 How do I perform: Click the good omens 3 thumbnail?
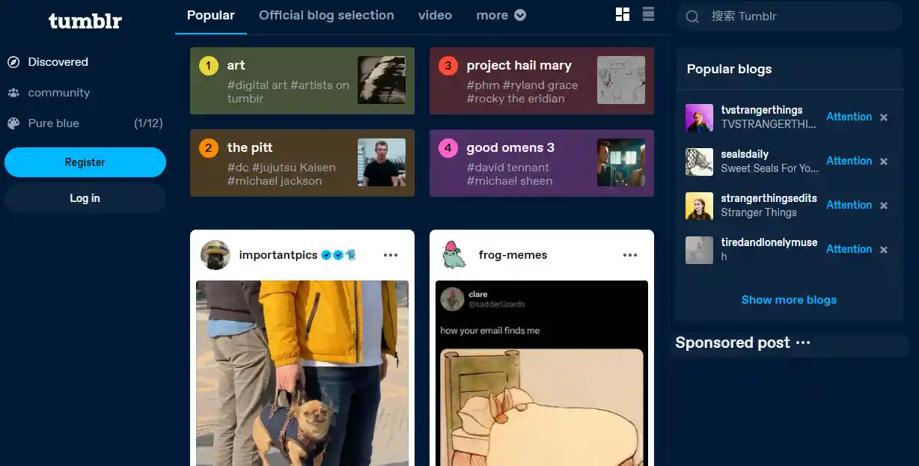click(621, 162)
